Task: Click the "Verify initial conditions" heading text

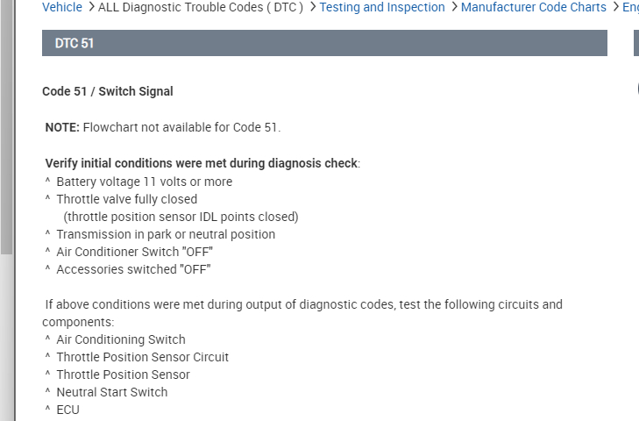Action: pos(202,163)
